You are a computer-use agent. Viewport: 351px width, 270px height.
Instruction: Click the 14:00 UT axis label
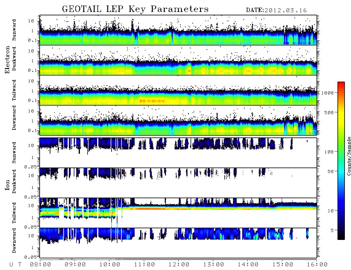(x=248, y=265)
